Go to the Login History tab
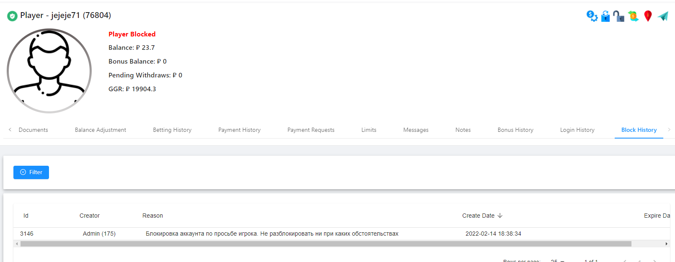The width and height of the screenshot is (675, 262). (x=577, y=130)
